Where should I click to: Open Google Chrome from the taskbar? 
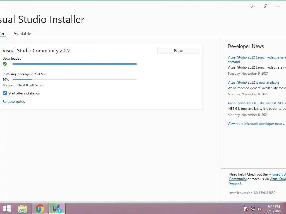(40, 208)
